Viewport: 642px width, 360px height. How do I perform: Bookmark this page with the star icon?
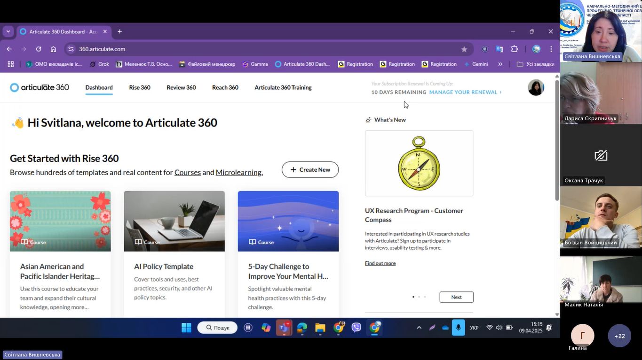pos(464,49)
